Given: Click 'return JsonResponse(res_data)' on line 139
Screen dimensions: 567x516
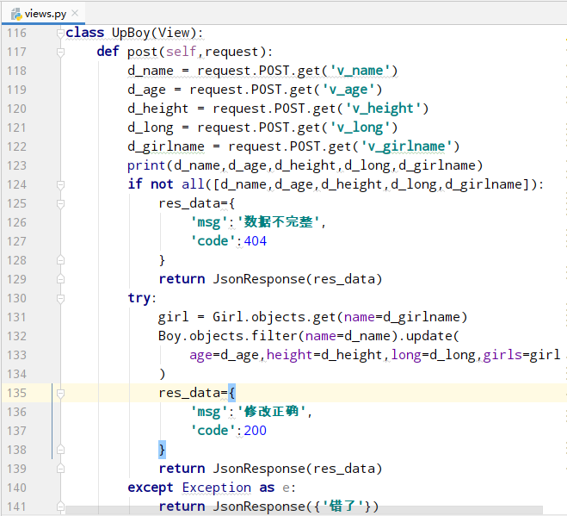Looking at the screenshot, I should (x=270, y=469).
